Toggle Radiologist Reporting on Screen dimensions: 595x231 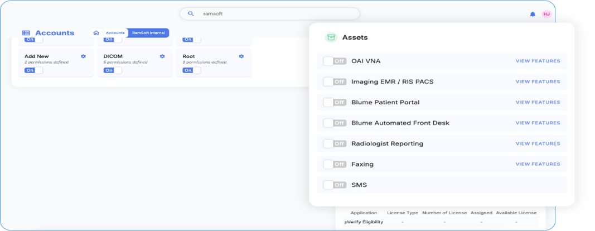tap(335, 143)
